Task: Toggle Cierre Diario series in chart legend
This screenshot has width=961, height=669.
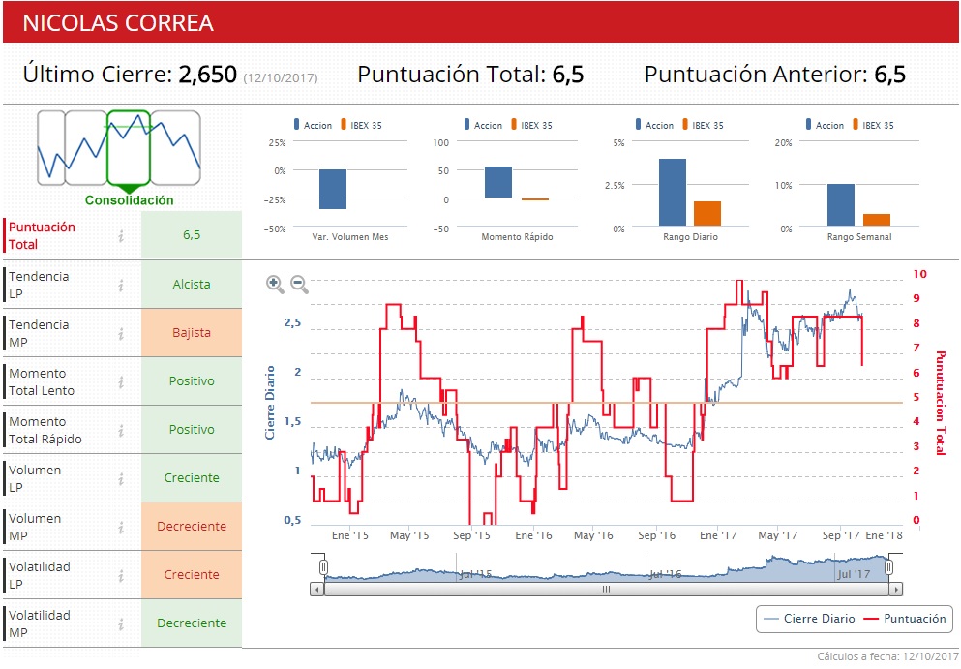Action: coord(810,618)
